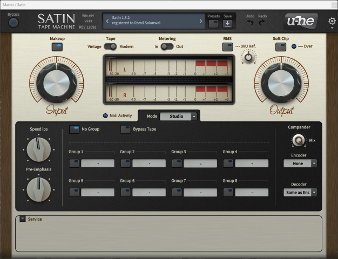Click the u-he logo badge
The width and height of the screenshot is (338, 259).
click(x=301, y=21)
